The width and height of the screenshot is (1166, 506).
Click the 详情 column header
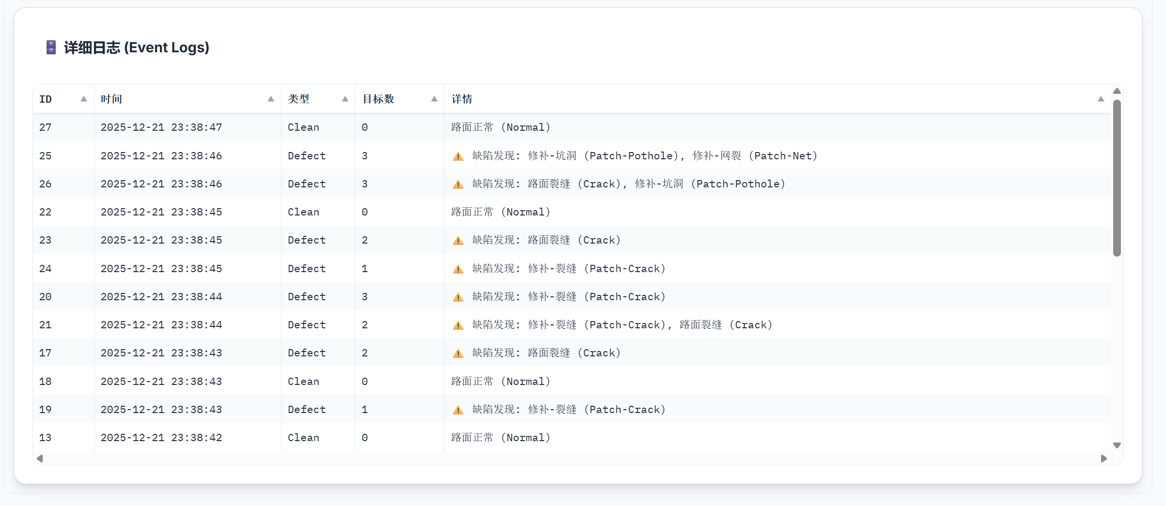(778, 99)
